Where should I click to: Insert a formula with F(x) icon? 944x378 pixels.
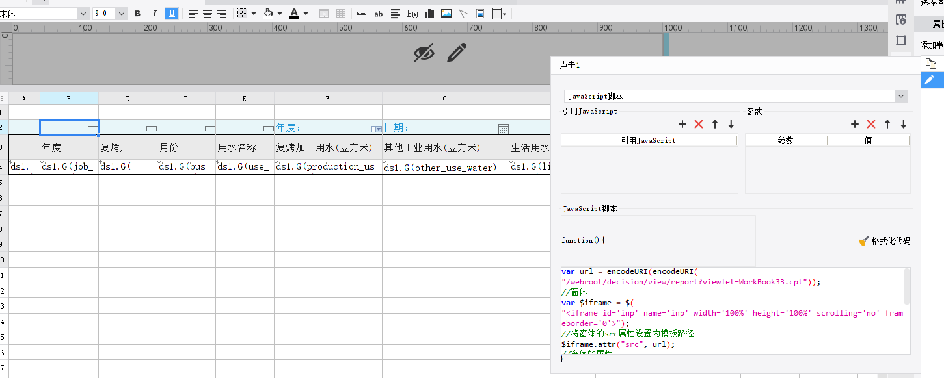412,14
